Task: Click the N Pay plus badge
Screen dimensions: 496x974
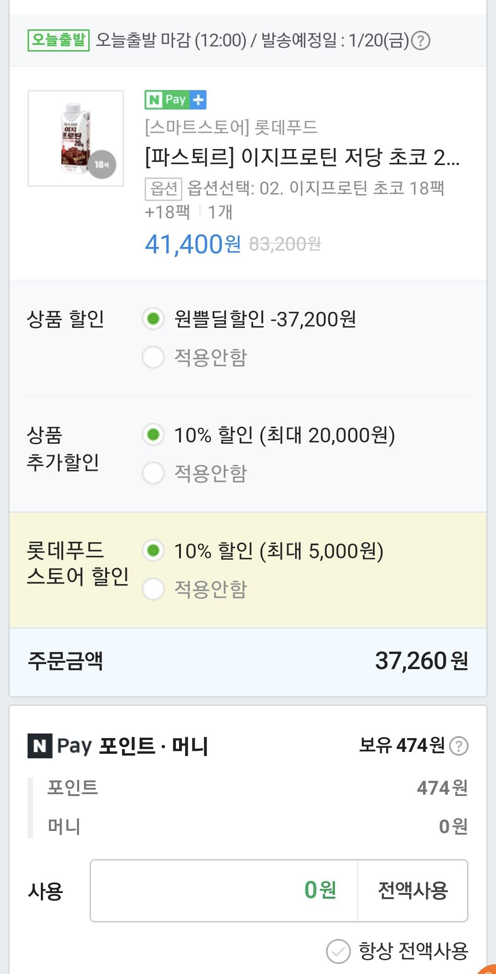Action: point(175,100)
